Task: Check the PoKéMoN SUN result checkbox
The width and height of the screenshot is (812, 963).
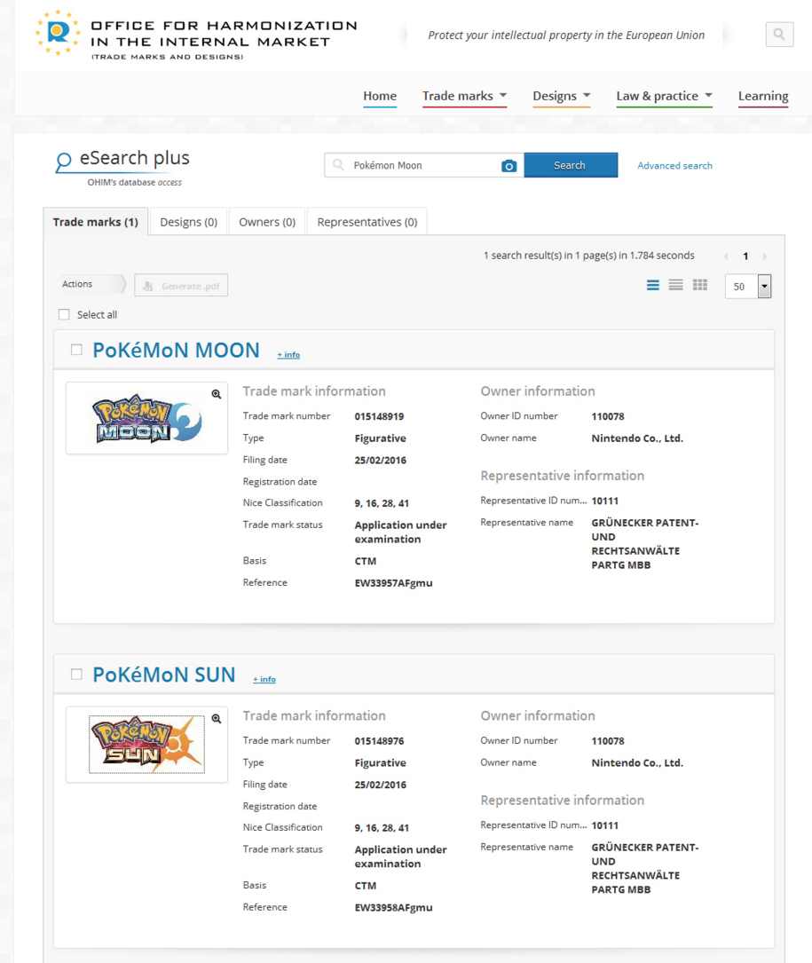Action: pyautogui.click(x=76, y=674)
